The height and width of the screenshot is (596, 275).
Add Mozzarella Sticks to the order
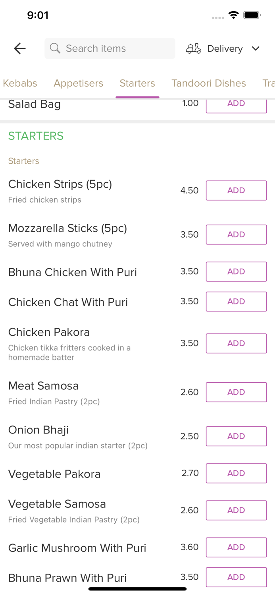(236, 234)
